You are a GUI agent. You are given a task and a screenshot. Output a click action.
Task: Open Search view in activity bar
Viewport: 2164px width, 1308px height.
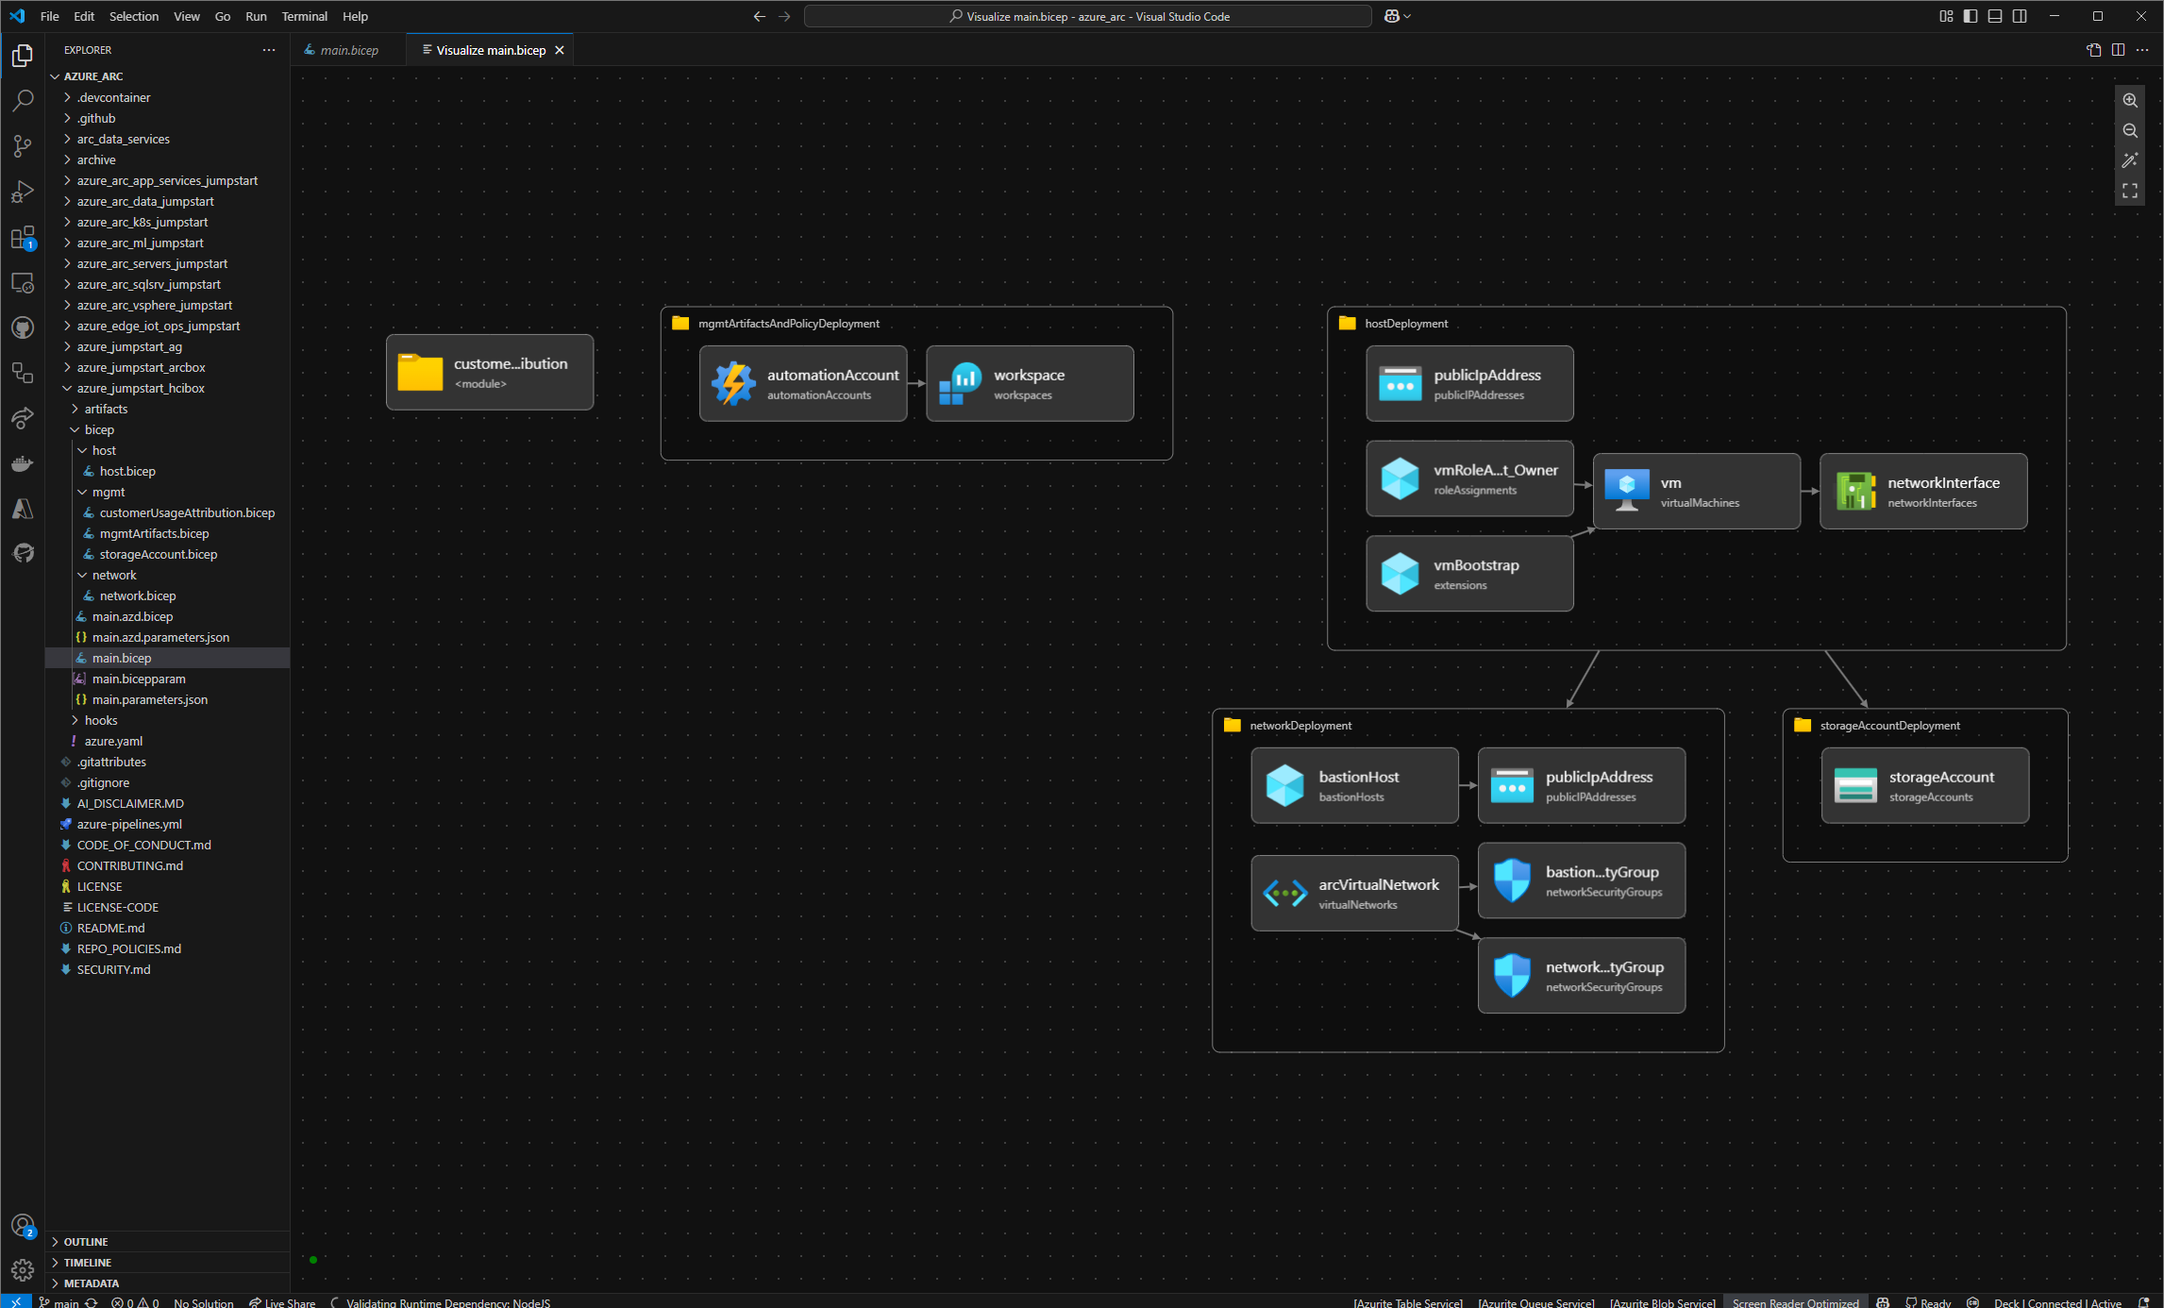[x=23, y=100]
